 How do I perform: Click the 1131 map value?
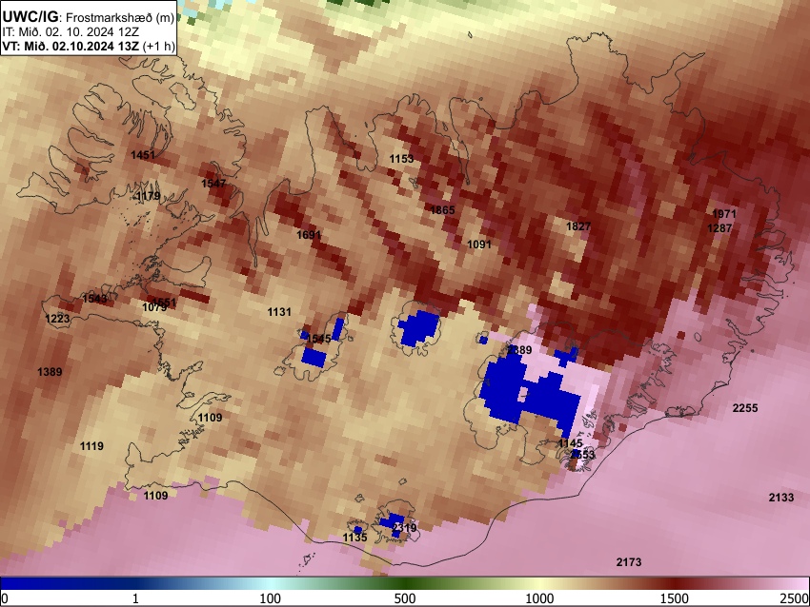click(279, 312)
